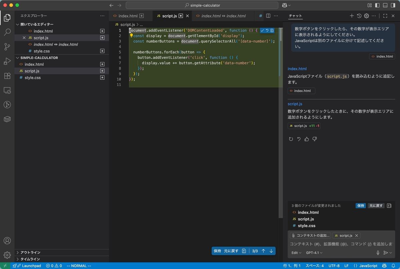Start a new chat with plus icon
The width and height of the screenshot is (400, 269).
(352, 16)
